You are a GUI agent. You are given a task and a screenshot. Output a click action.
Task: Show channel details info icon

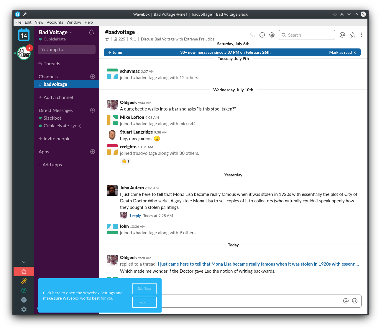pyautogui.click(x=262, y=35)
